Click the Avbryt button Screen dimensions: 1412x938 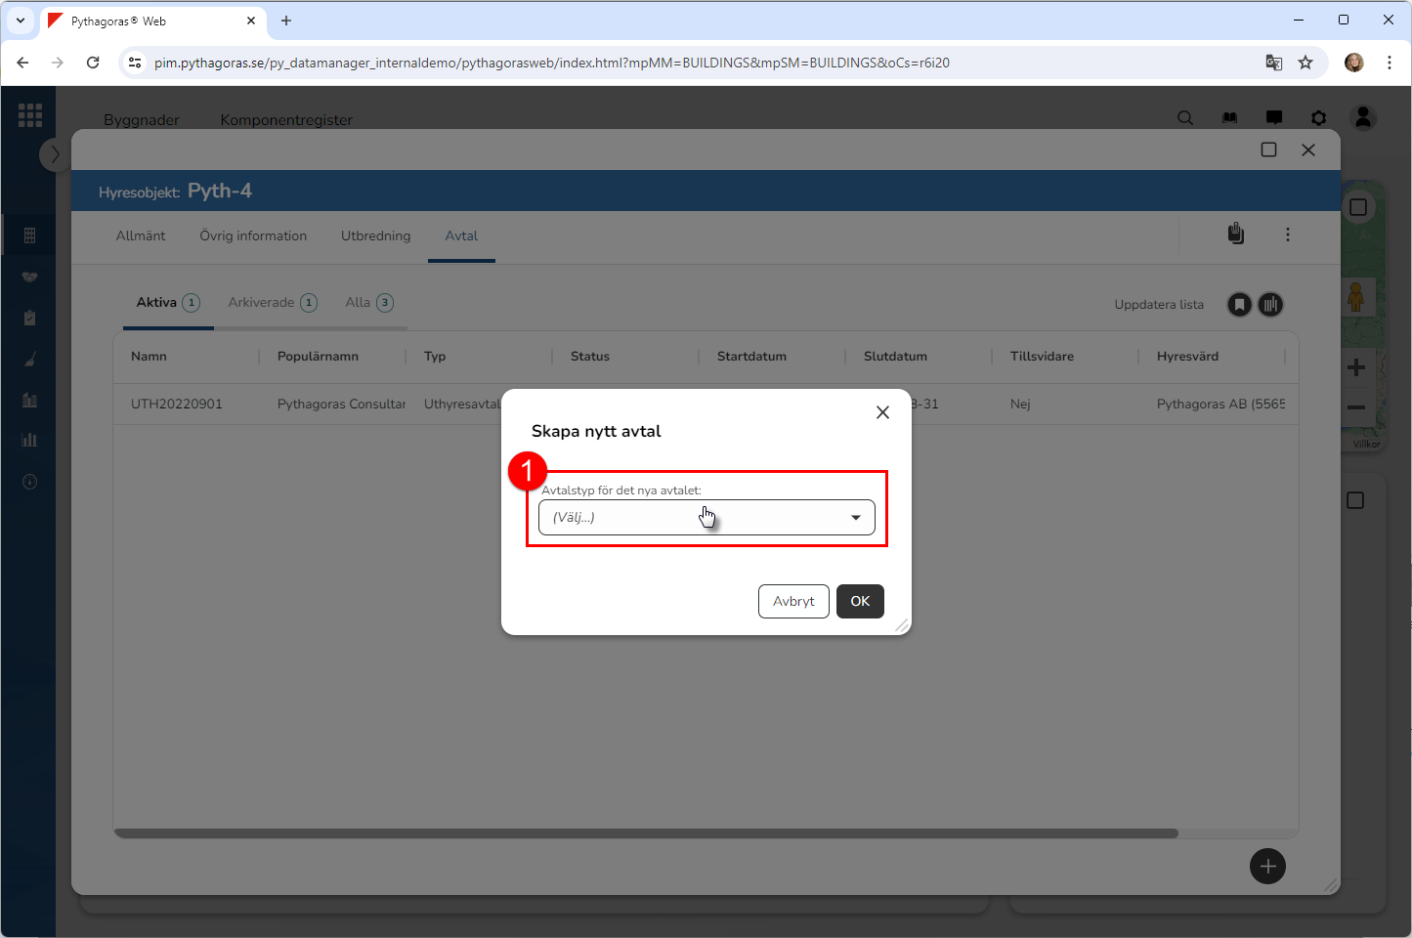coord(793,602)
